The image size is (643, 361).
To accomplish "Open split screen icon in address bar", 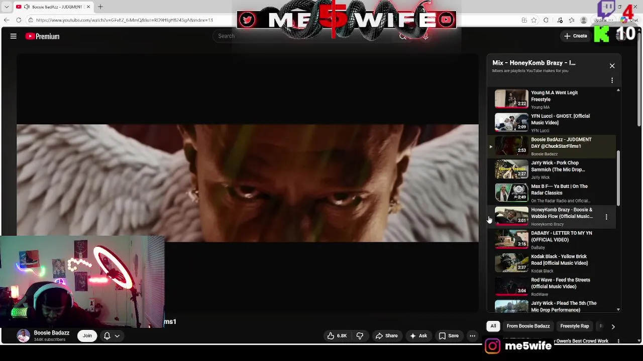I will [x=524, y=20].
